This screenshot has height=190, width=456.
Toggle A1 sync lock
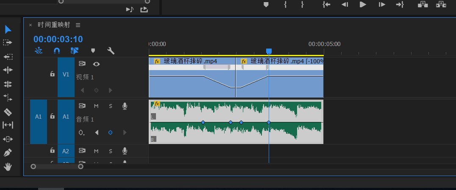(82, 106)
